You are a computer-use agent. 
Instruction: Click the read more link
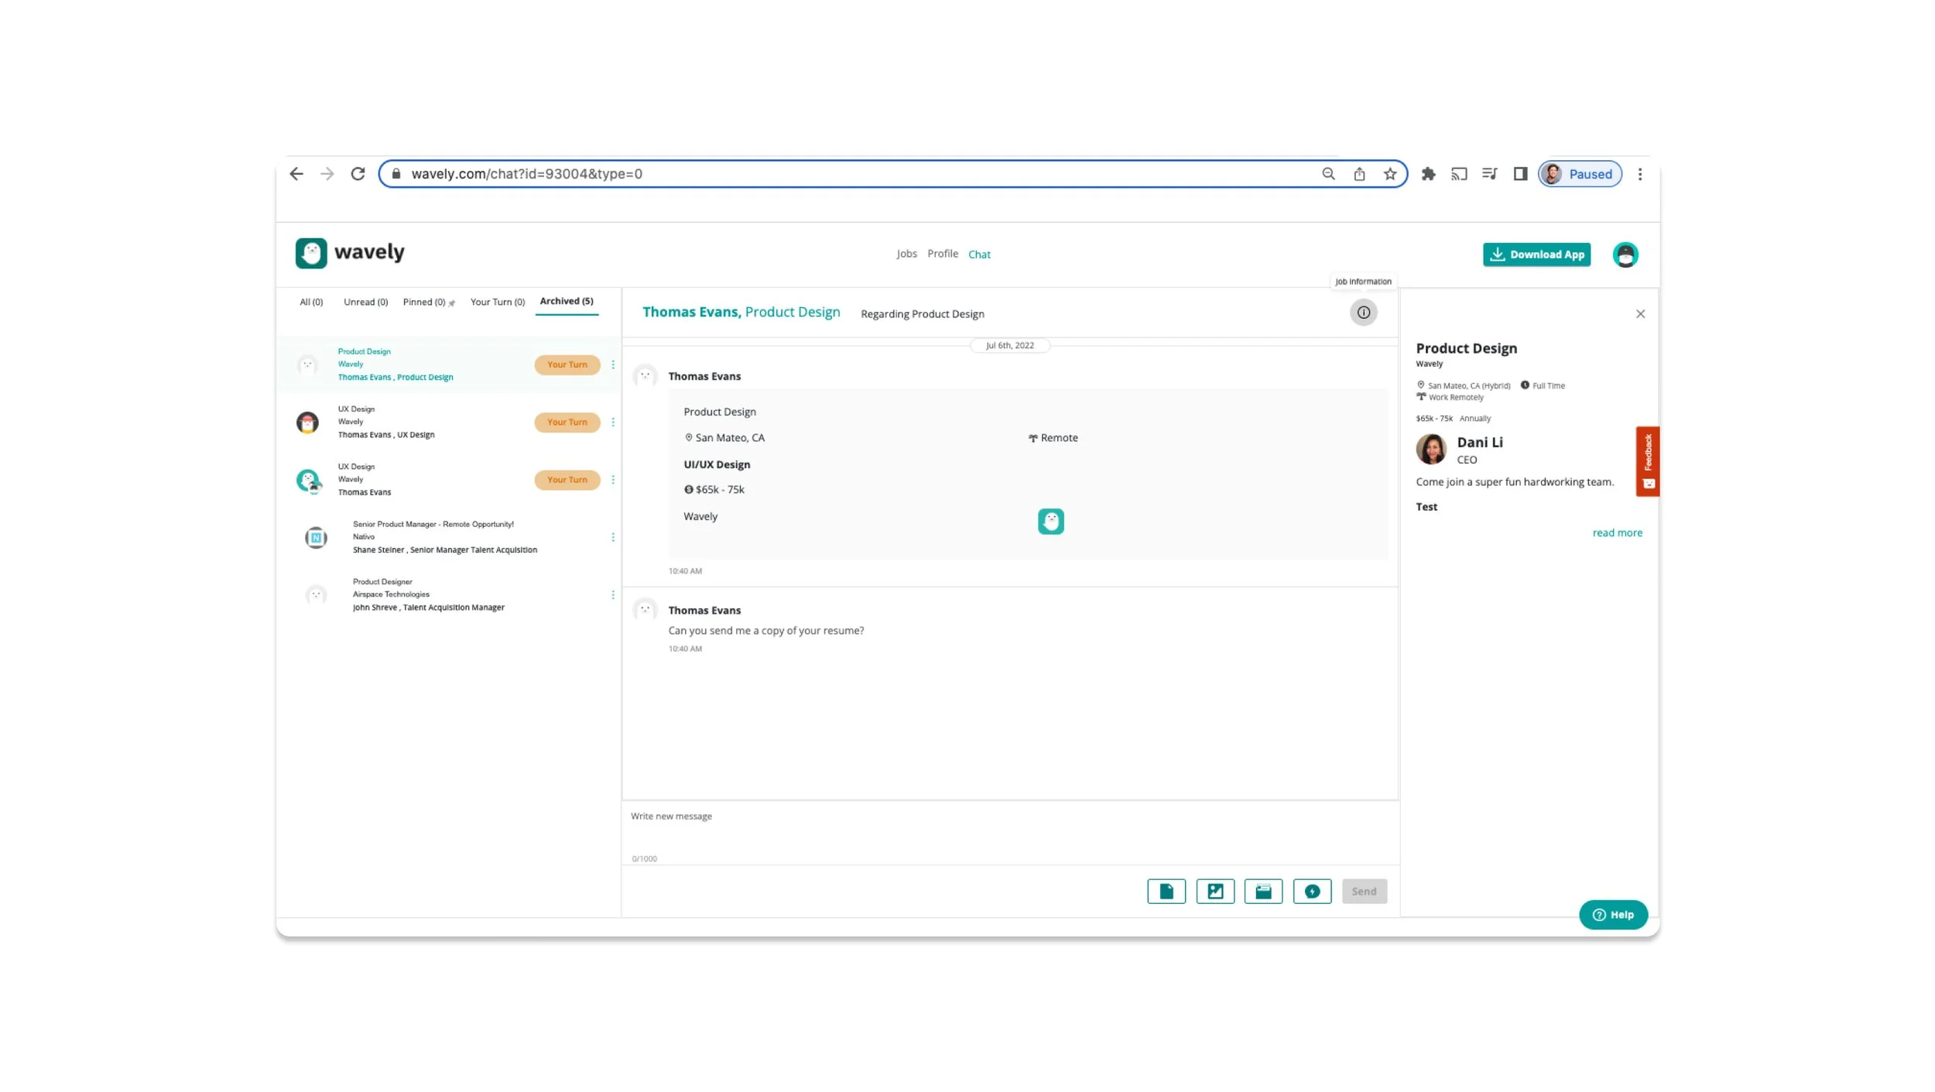tap(1617, 533)
